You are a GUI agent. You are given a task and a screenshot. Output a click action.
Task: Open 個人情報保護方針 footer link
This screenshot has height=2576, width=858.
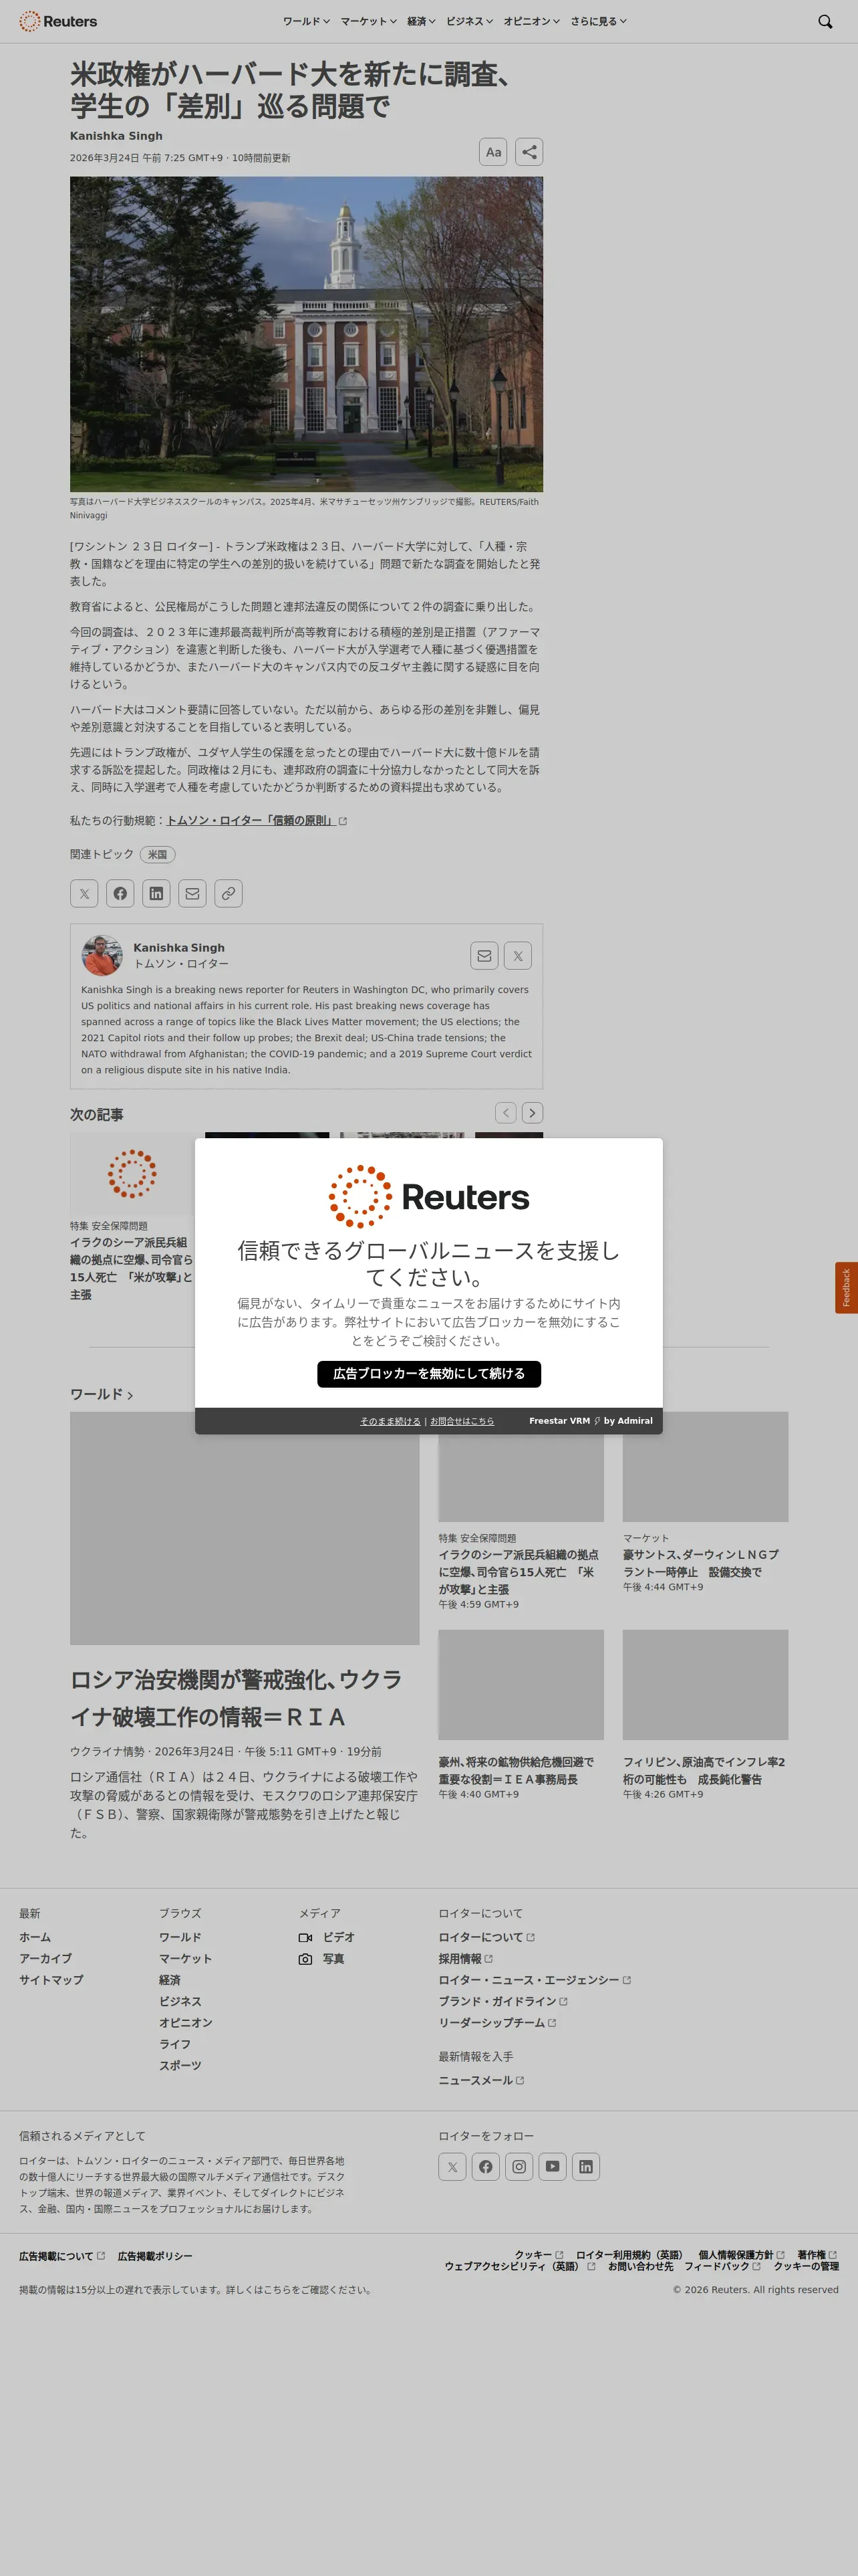(741, 2255)
